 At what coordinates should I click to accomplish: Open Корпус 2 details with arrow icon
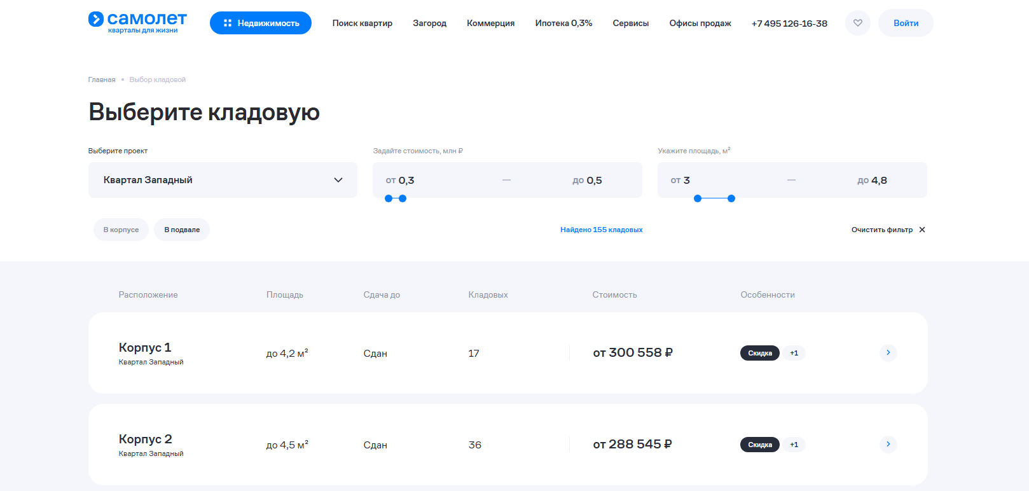(888, 445)
